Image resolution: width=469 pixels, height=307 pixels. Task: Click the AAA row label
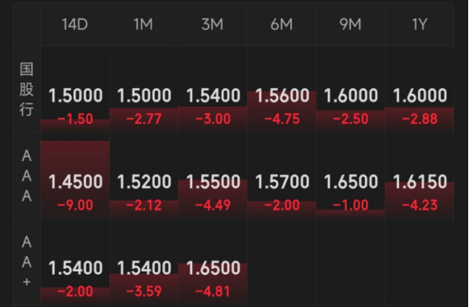26,176
